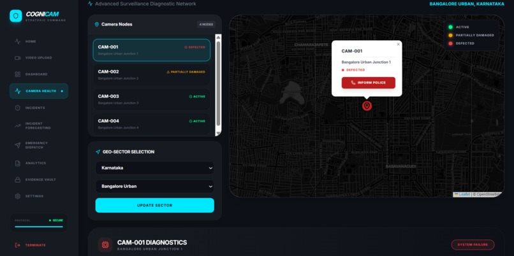Select the Camera Health menu item
514x256 pixels.
point(39,91)
